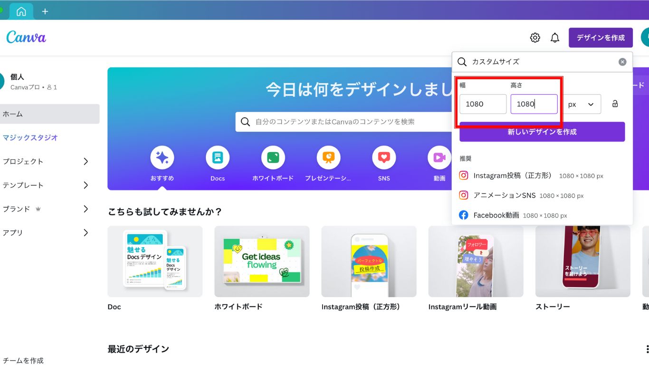The image size is (649, 365).
Task: Select the Docs category icon
Action: pyautogui.click(x=218, y=158)
